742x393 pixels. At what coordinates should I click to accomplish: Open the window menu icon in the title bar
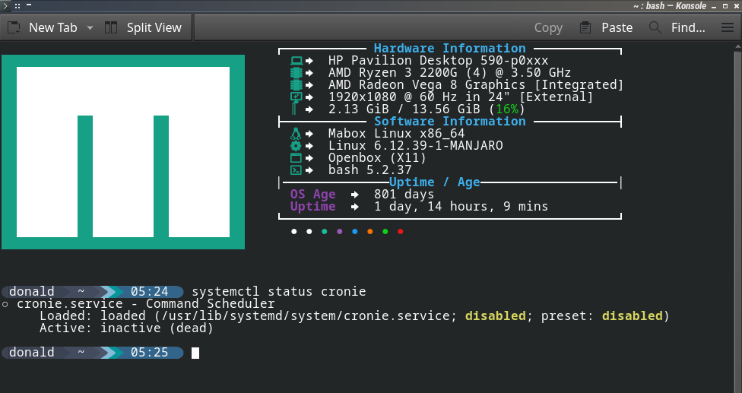coord(6,5)
